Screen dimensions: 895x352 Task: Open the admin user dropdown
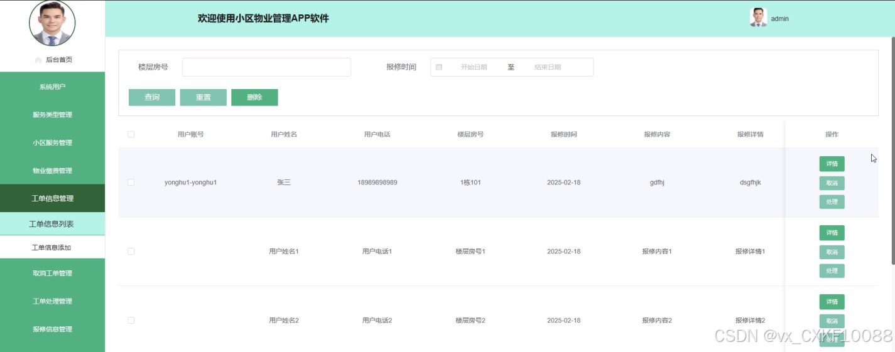[x=779, y=19]
